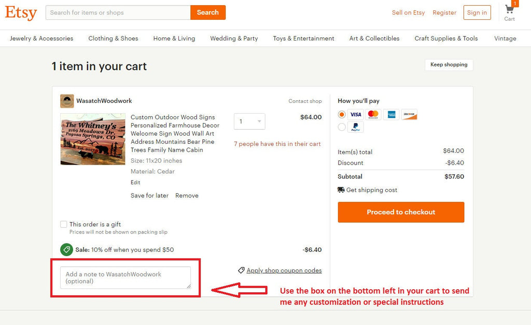
Task: Open the Jewelry & Accessories menu
Action: pyautogui.click(x=41, y=38)
